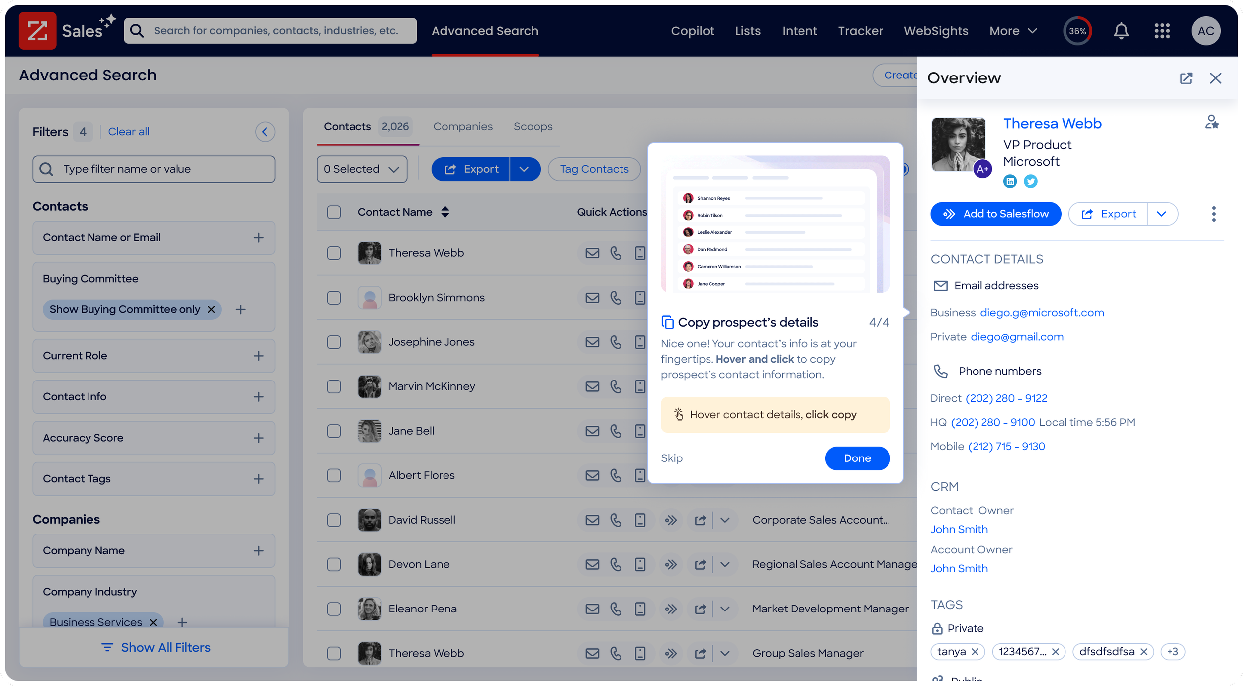Image resolution: width=1243 pixels, height=686 pixels.
Task: Click Theresa Webb's LinkedIn icon
Action: pyautogui.click(x=1010, y=181)
